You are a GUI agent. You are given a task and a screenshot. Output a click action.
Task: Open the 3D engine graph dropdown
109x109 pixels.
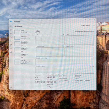coord(37,35)
